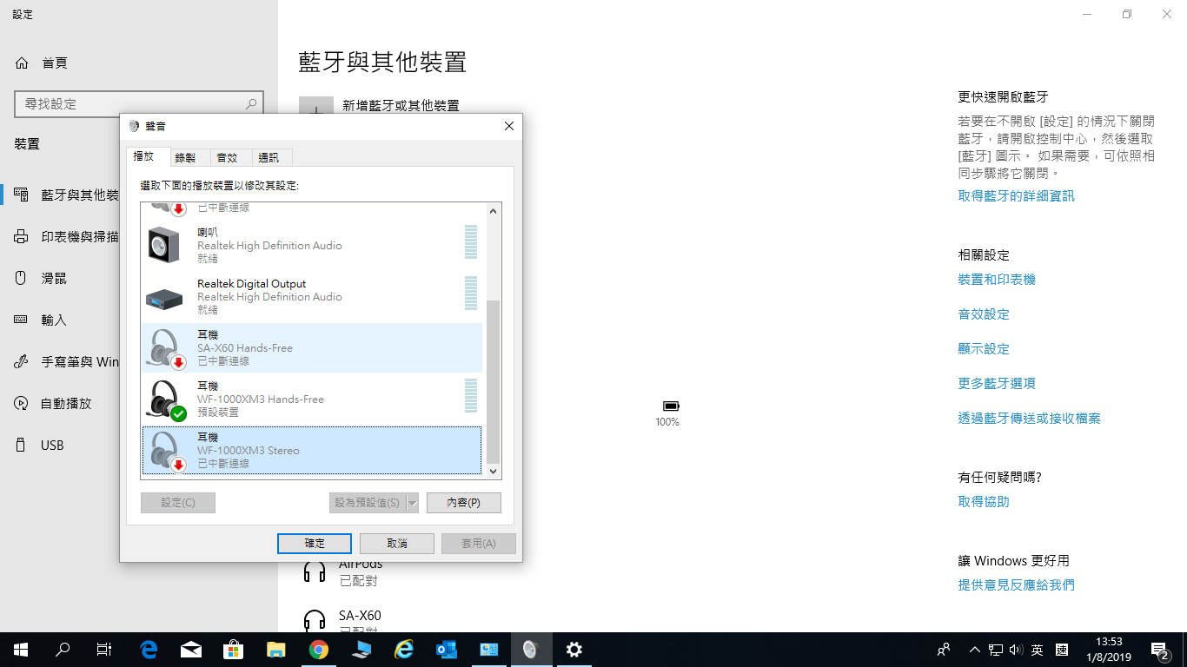Click the SA-X60 Hands-Free headset icon
1187x667 pixels.
click(165, 348)
